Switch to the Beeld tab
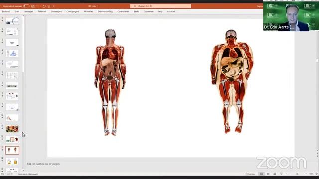 click(136, 12)
